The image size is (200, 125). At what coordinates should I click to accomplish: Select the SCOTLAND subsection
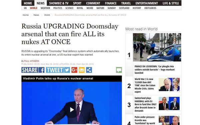pyautogui.click(x=124, y=8)
